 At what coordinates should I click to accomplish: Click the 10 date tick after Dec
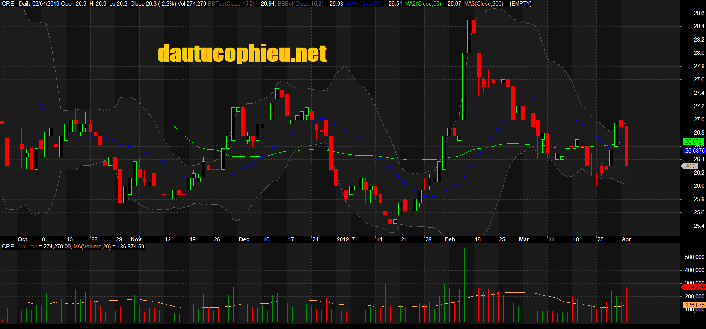click(x=266, y=239)
